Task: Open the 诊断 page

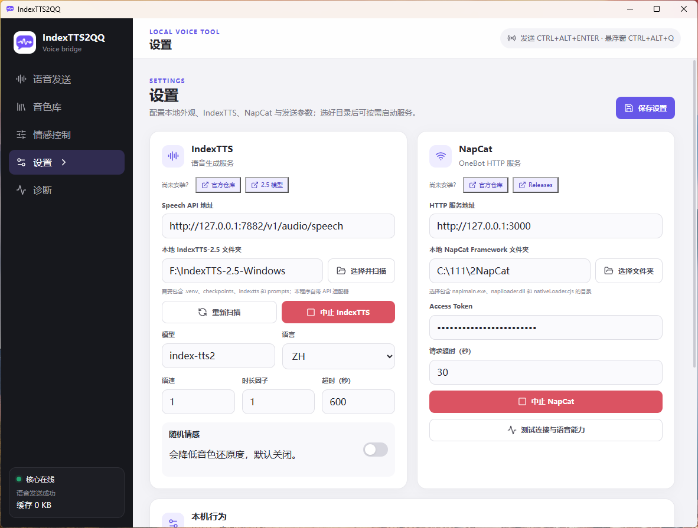Action: tap(66, 190)
